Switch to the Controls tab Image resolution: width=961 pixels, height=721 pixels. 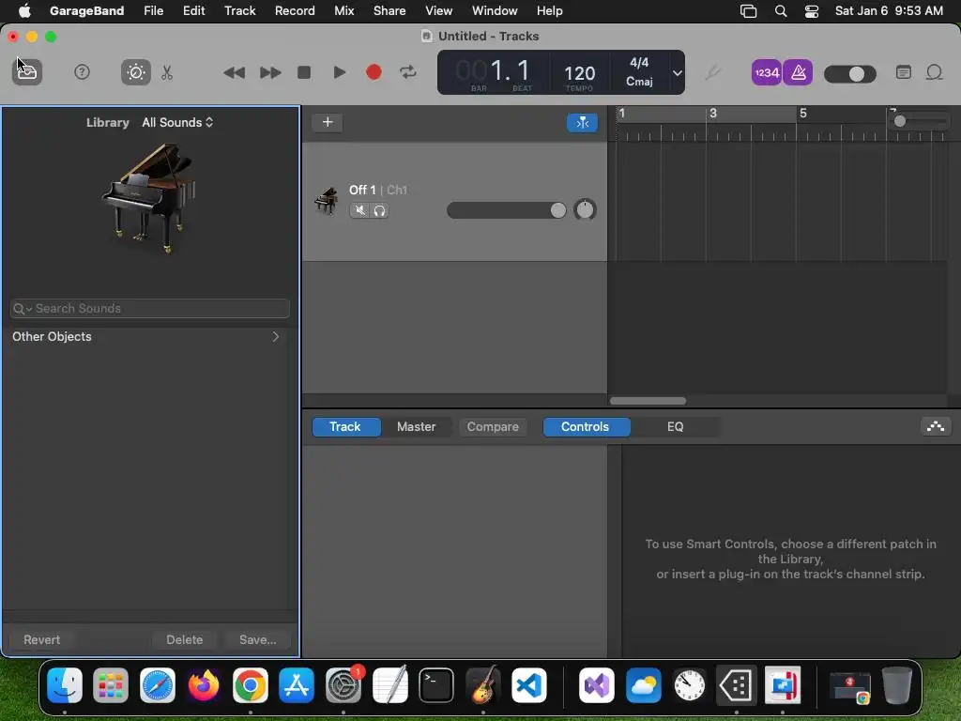pos(586,427)
